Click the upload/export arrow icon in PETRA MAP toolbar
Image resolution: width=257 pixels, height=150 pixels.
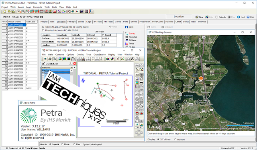(45, 59)
